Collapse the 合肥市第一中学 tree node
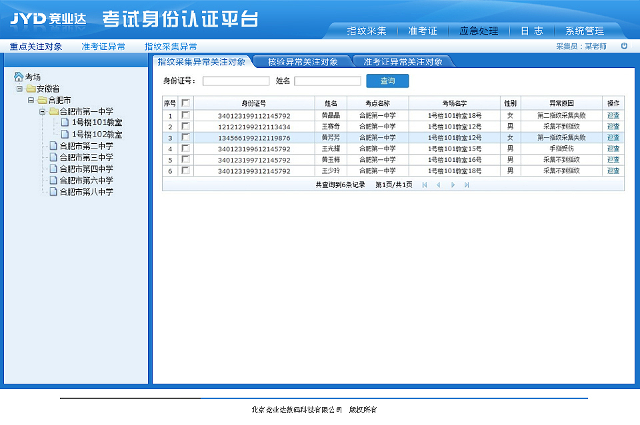640x425 pixels. click(x=42, y=111)
